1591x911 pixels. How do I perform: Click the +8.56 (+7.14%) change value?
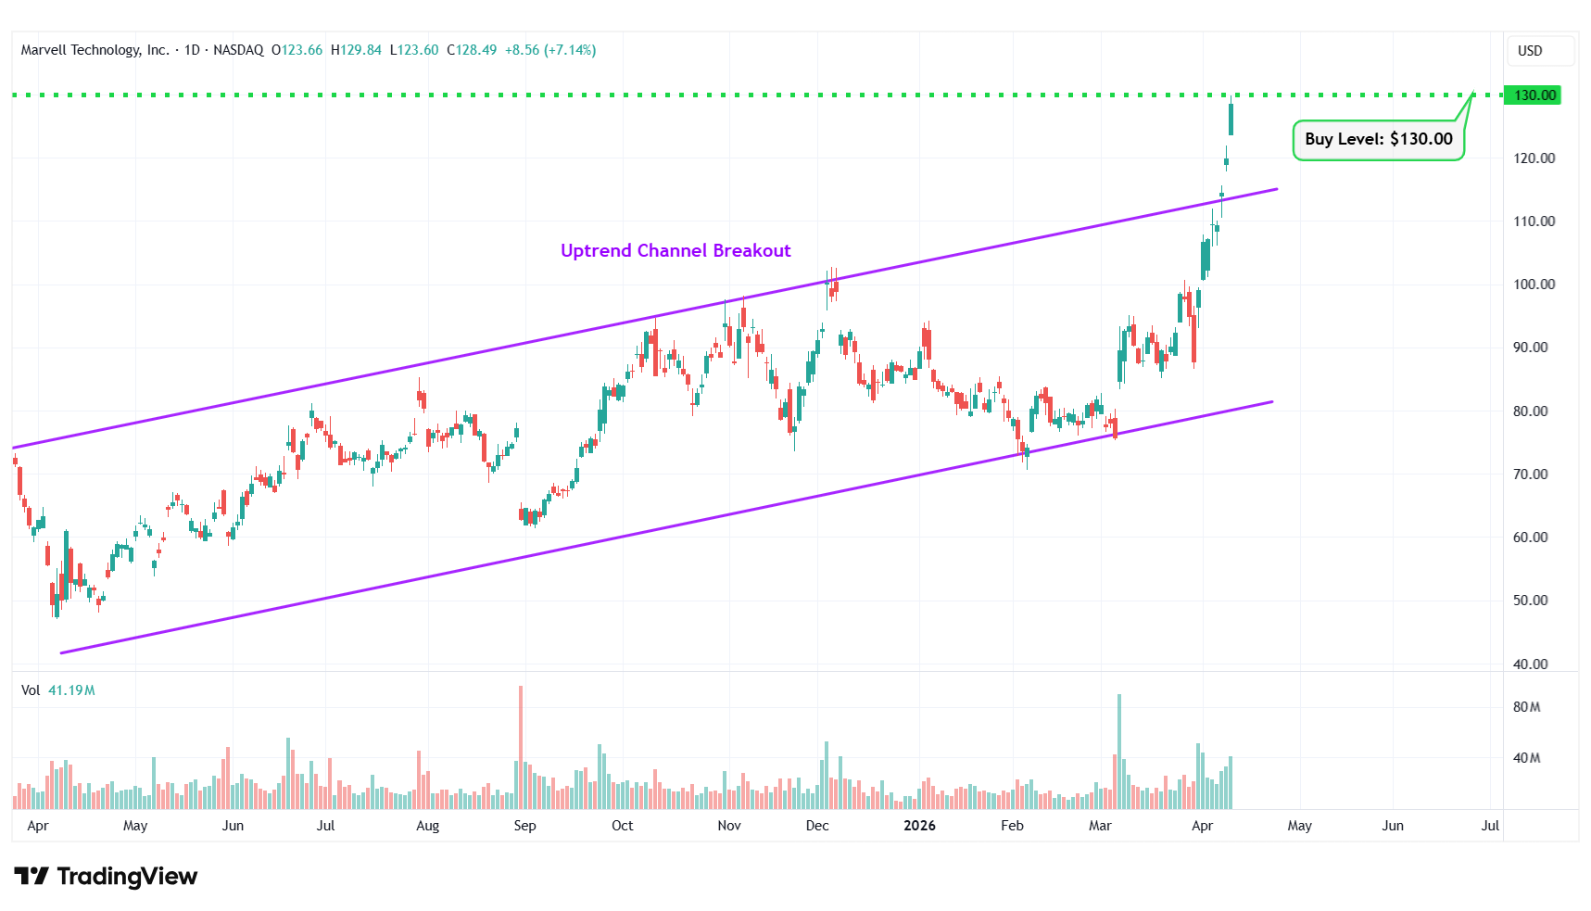(549, 50)
